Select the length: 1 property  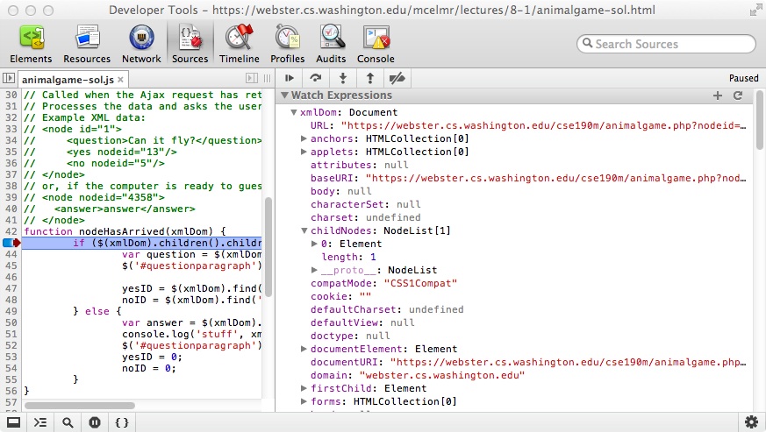[x=349, y=257]
